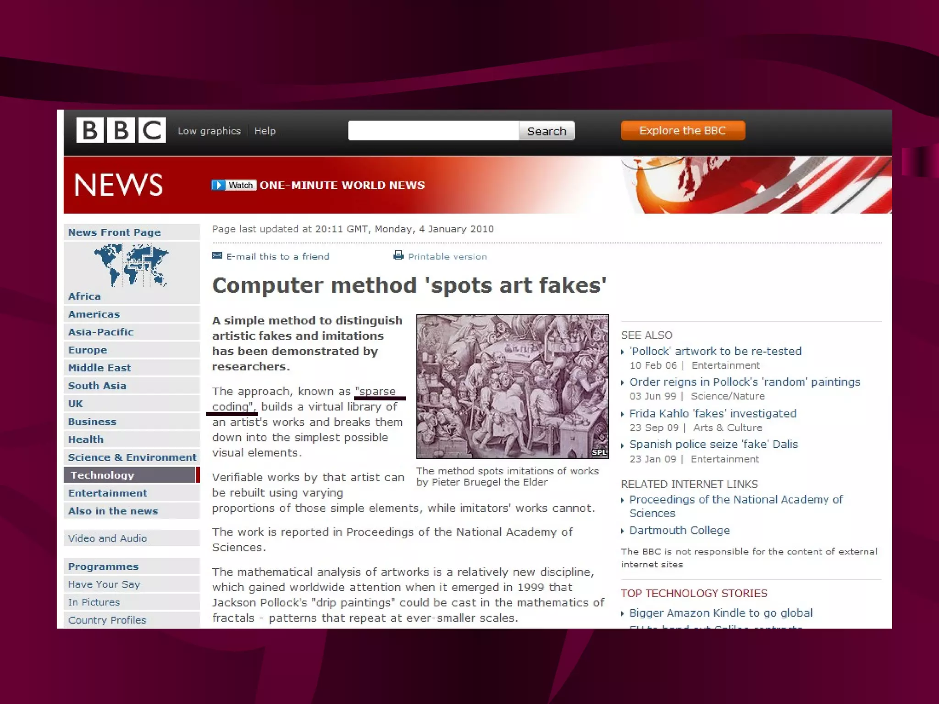Image resolution: width=939 pixels, height=704 pixels.
Task: Select Science & Environment in sidebar
Action: 132,457
